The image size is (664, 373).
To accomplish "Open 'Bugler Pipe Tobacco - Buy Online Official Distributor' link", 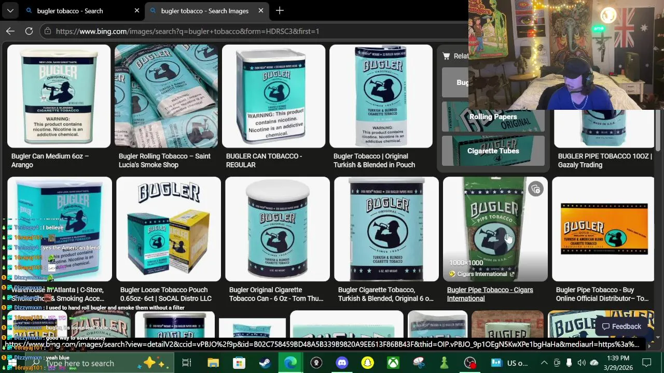I will tap(602, 294).
